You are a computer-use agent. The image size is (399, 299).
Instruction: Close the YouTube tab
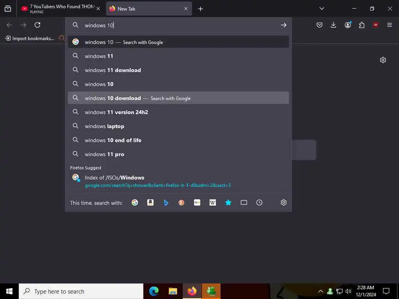(x=98, y=9)
